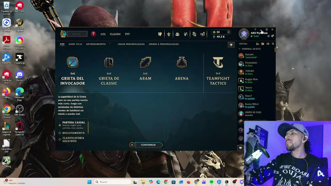331x186 pixels.
Task: Open the Papelera de reciclaje icon
Action: (x=6, y=9)
